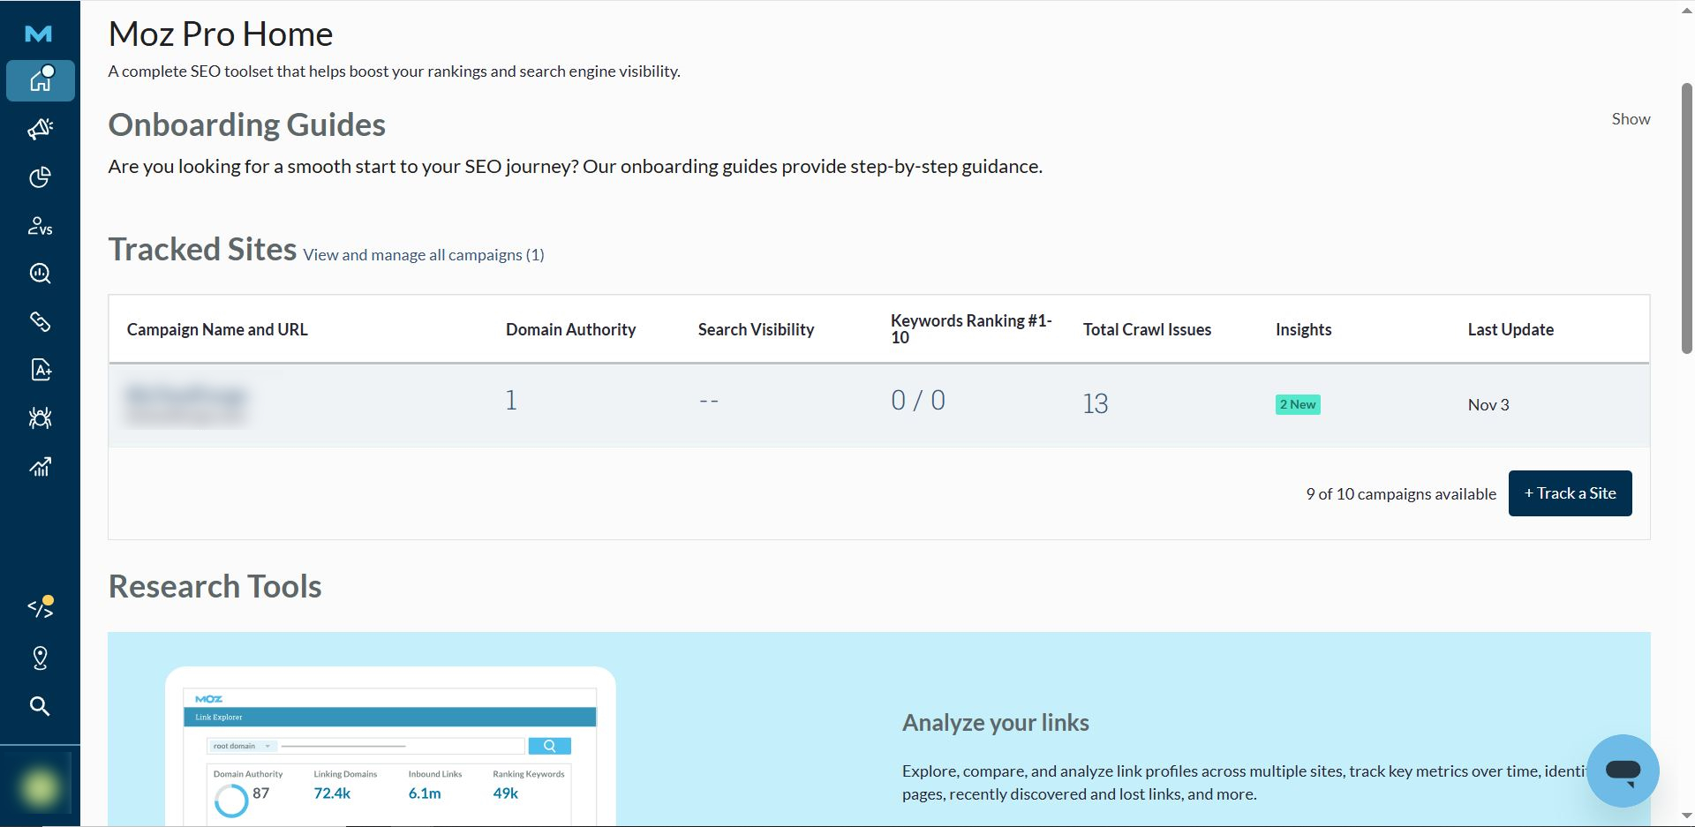Click the Domain Authority progress ring showing 87
The height and width of the screenshot is (827, 1695).
tap(232, 800)
